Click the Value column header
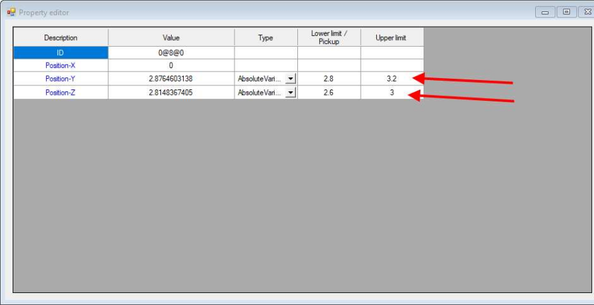 pos(171,37)
